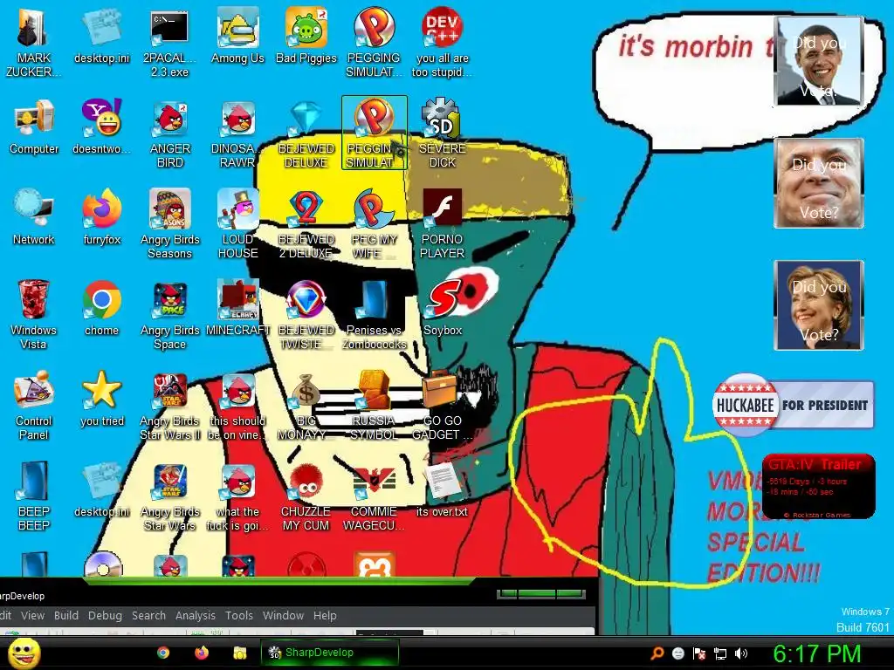Open the BEEP BEEP icon
The width and height of the screenshot is (894, 670).
pyautogui.click(x=34, y=496)
